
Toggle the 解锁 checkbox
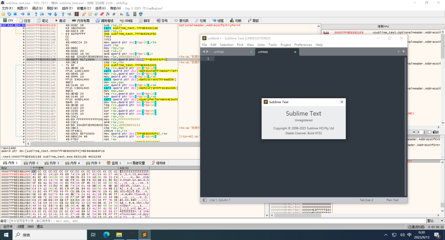430,132
